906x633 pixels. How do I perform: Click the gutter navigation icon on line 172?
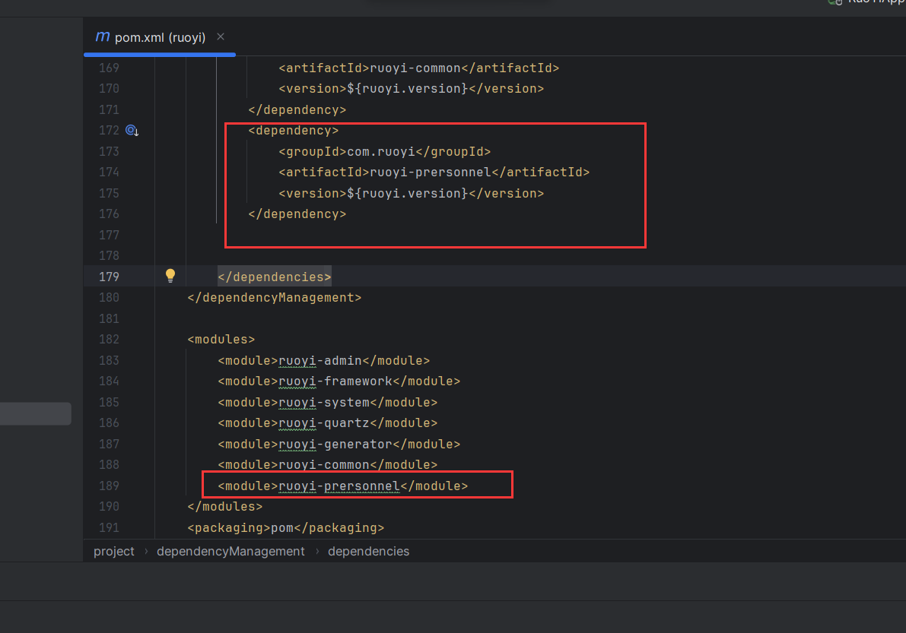(x=132, y=131)
